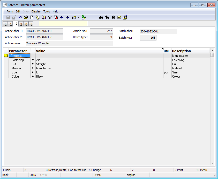Image resolution: width=218 pixels, height=179 pixels.
Task: Click the Man trousers description cell
Action: tap(191, 56)
